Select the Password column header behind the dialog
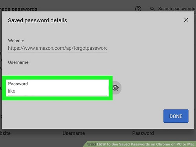Screen dimensions: 196x147 pyautogui.click(x=143, y=133)
